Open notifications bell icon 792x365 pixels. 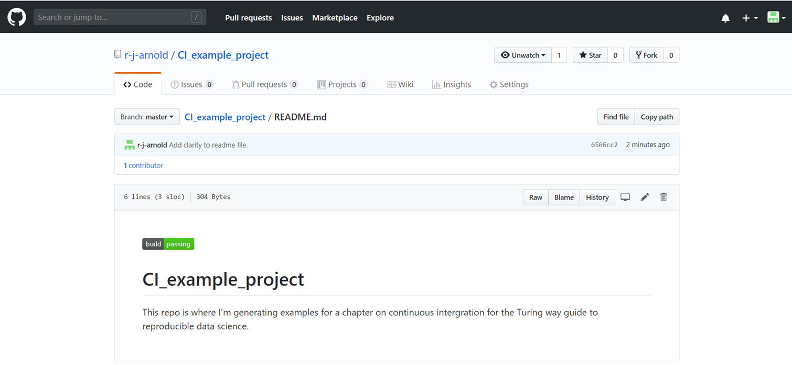725,18
